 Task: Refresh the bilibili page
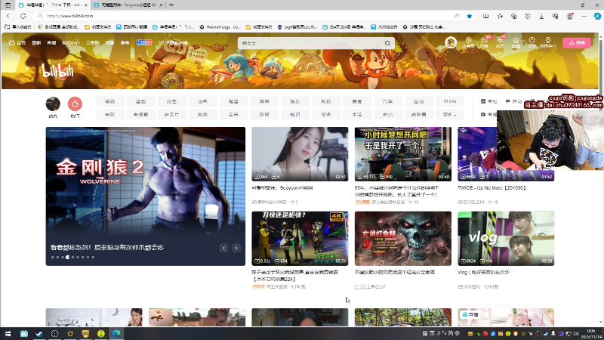23,16
